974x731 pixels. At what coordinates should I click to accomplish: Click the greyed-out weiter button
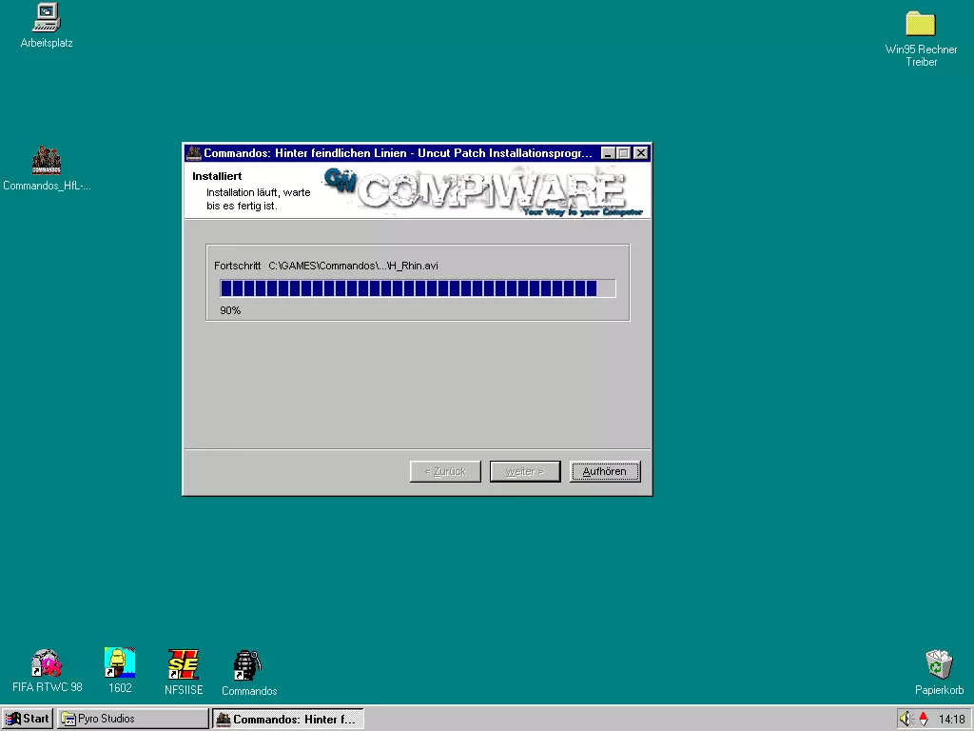coord(525,471)
